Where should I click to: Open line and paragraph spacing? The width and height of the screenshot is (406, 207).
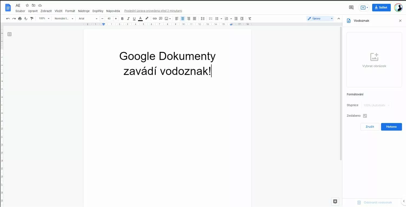click(x=202, y=19)
